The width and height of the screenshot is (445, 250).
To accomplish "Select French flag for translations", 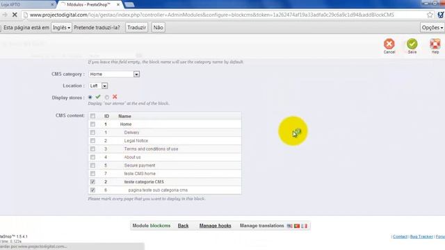I will pos(305,226).
